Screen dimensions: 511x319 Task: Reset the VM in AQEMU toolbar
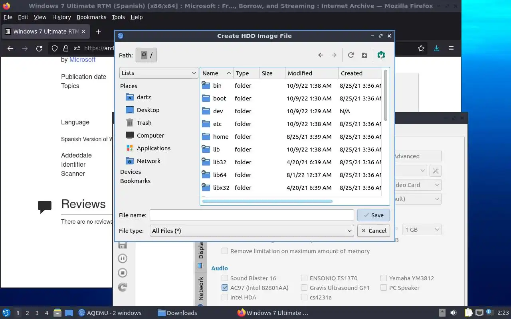click(123, 287)
